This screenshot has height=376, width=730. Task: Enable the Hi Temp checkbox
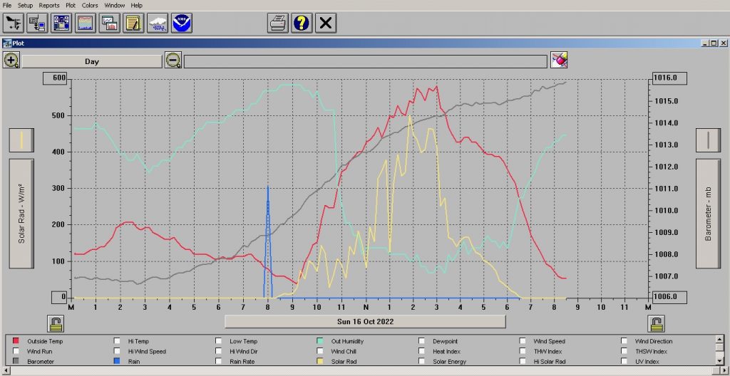click(x=118, y=341)
